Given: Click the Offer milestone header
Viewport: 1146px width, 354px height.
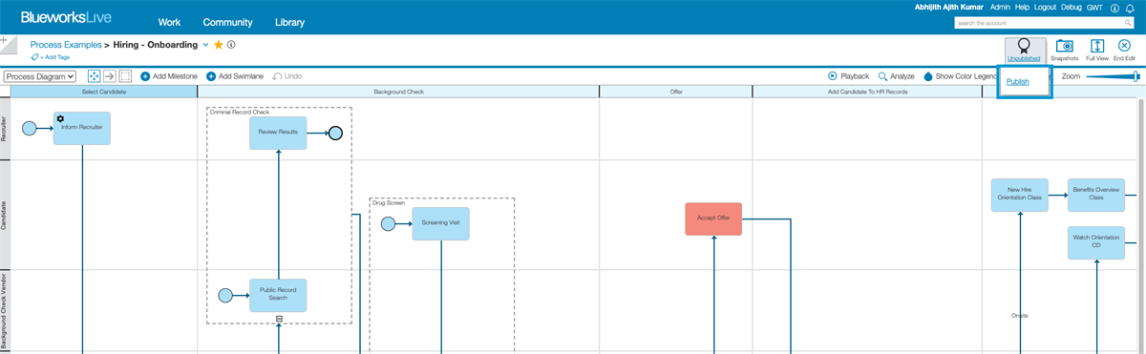Looking at the screenshot, I should tap(676, 92).
